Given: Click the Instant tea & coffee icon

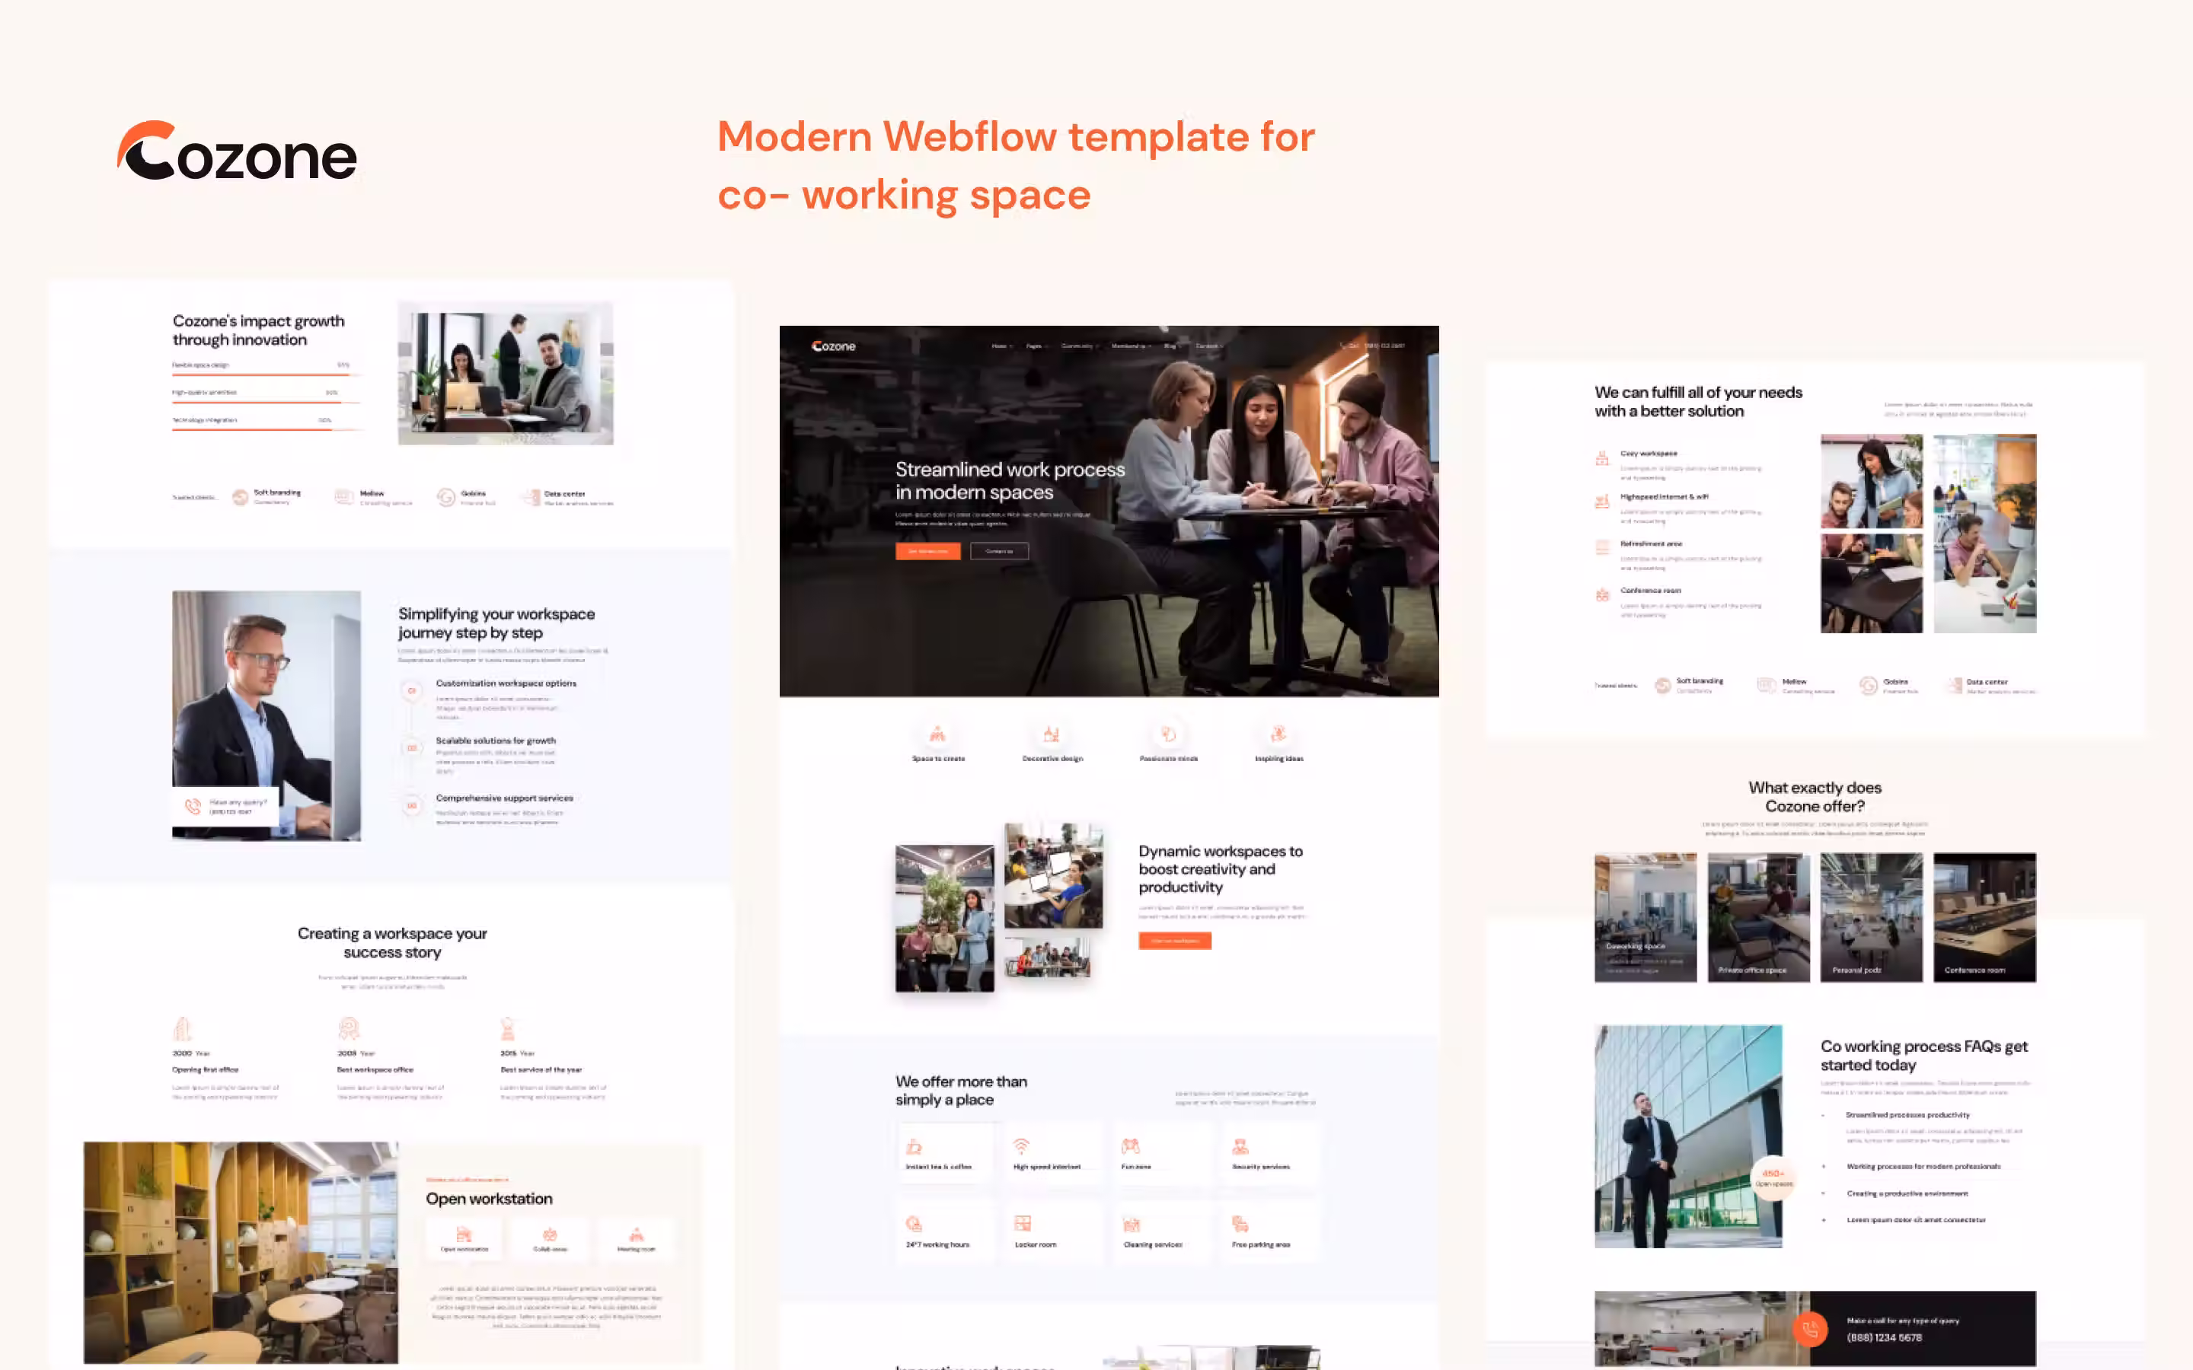Looking at the screenshot, I should coord(914,1146).
